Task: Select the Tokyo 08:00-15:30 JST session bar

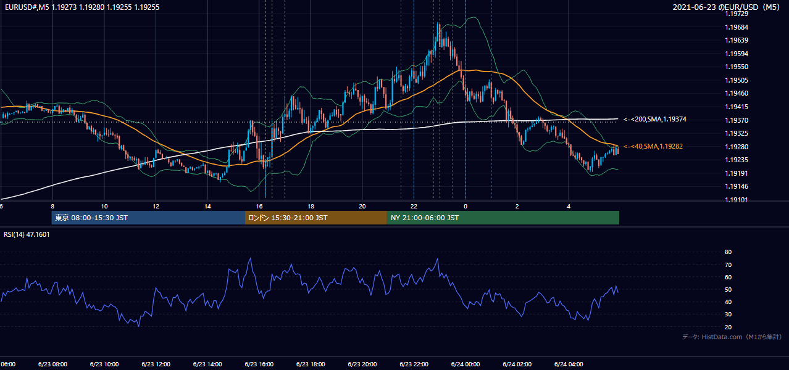Action: tap(148, 218)
